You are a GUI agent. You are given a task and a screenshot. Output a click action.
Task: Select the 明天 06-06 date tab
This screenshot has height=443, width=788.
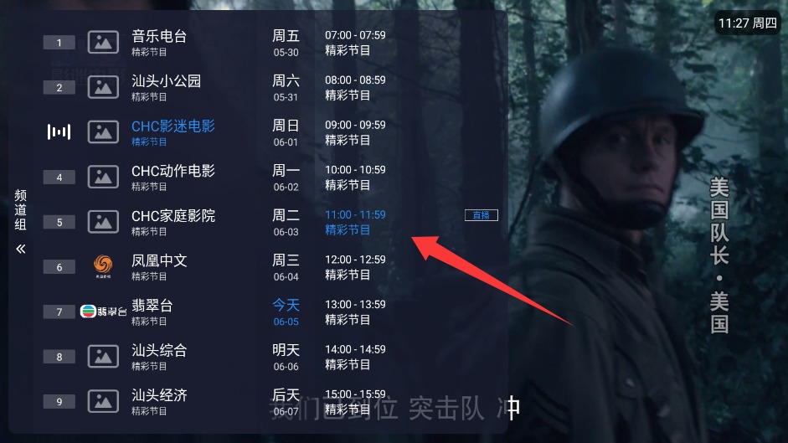286,357
